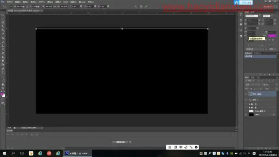Select the Pen tool
The height and width of the screenshot is (157, 279).
(3, 69)
